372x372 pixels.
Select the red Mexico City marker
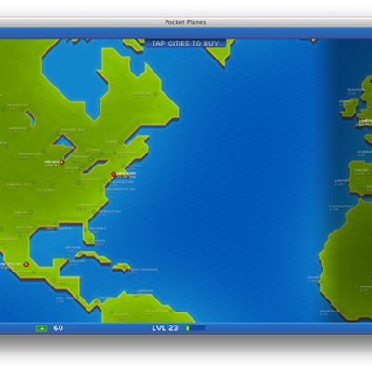26,264
